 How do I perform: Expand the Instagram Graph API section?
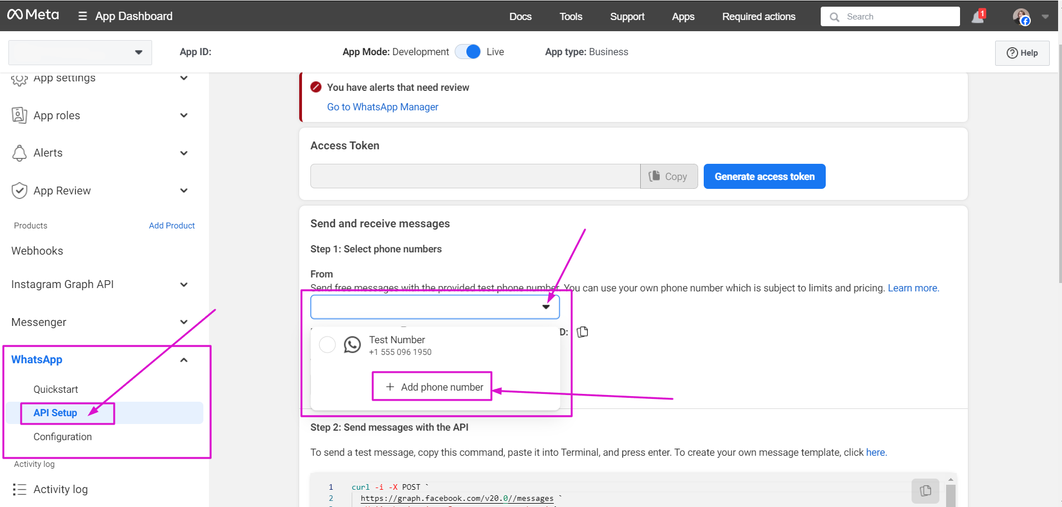184,285
